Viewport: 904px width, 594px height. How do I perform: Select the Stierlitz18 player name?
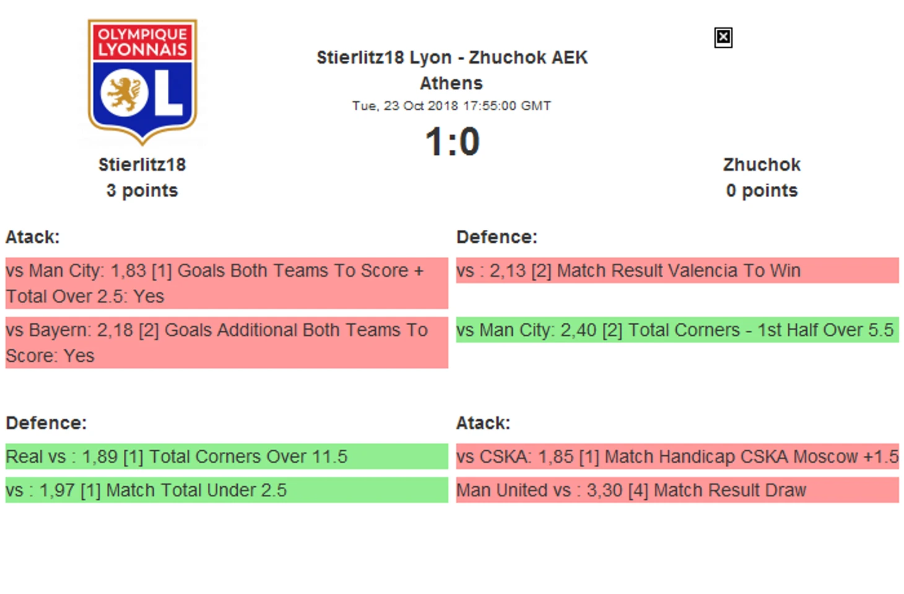coord(142,165)
